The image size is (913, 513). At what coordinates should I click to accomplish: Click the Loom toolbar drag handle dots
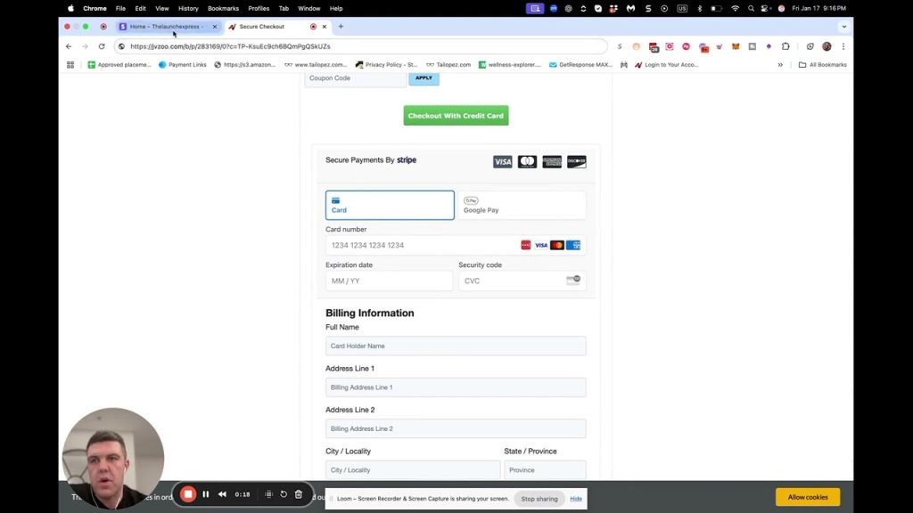click(x=268, y=494)
